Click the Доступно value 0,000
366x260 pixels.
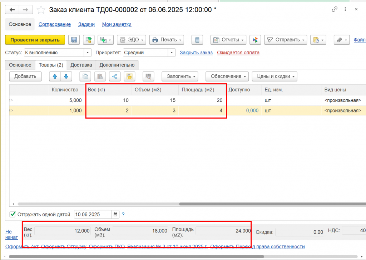coord(252,110)
